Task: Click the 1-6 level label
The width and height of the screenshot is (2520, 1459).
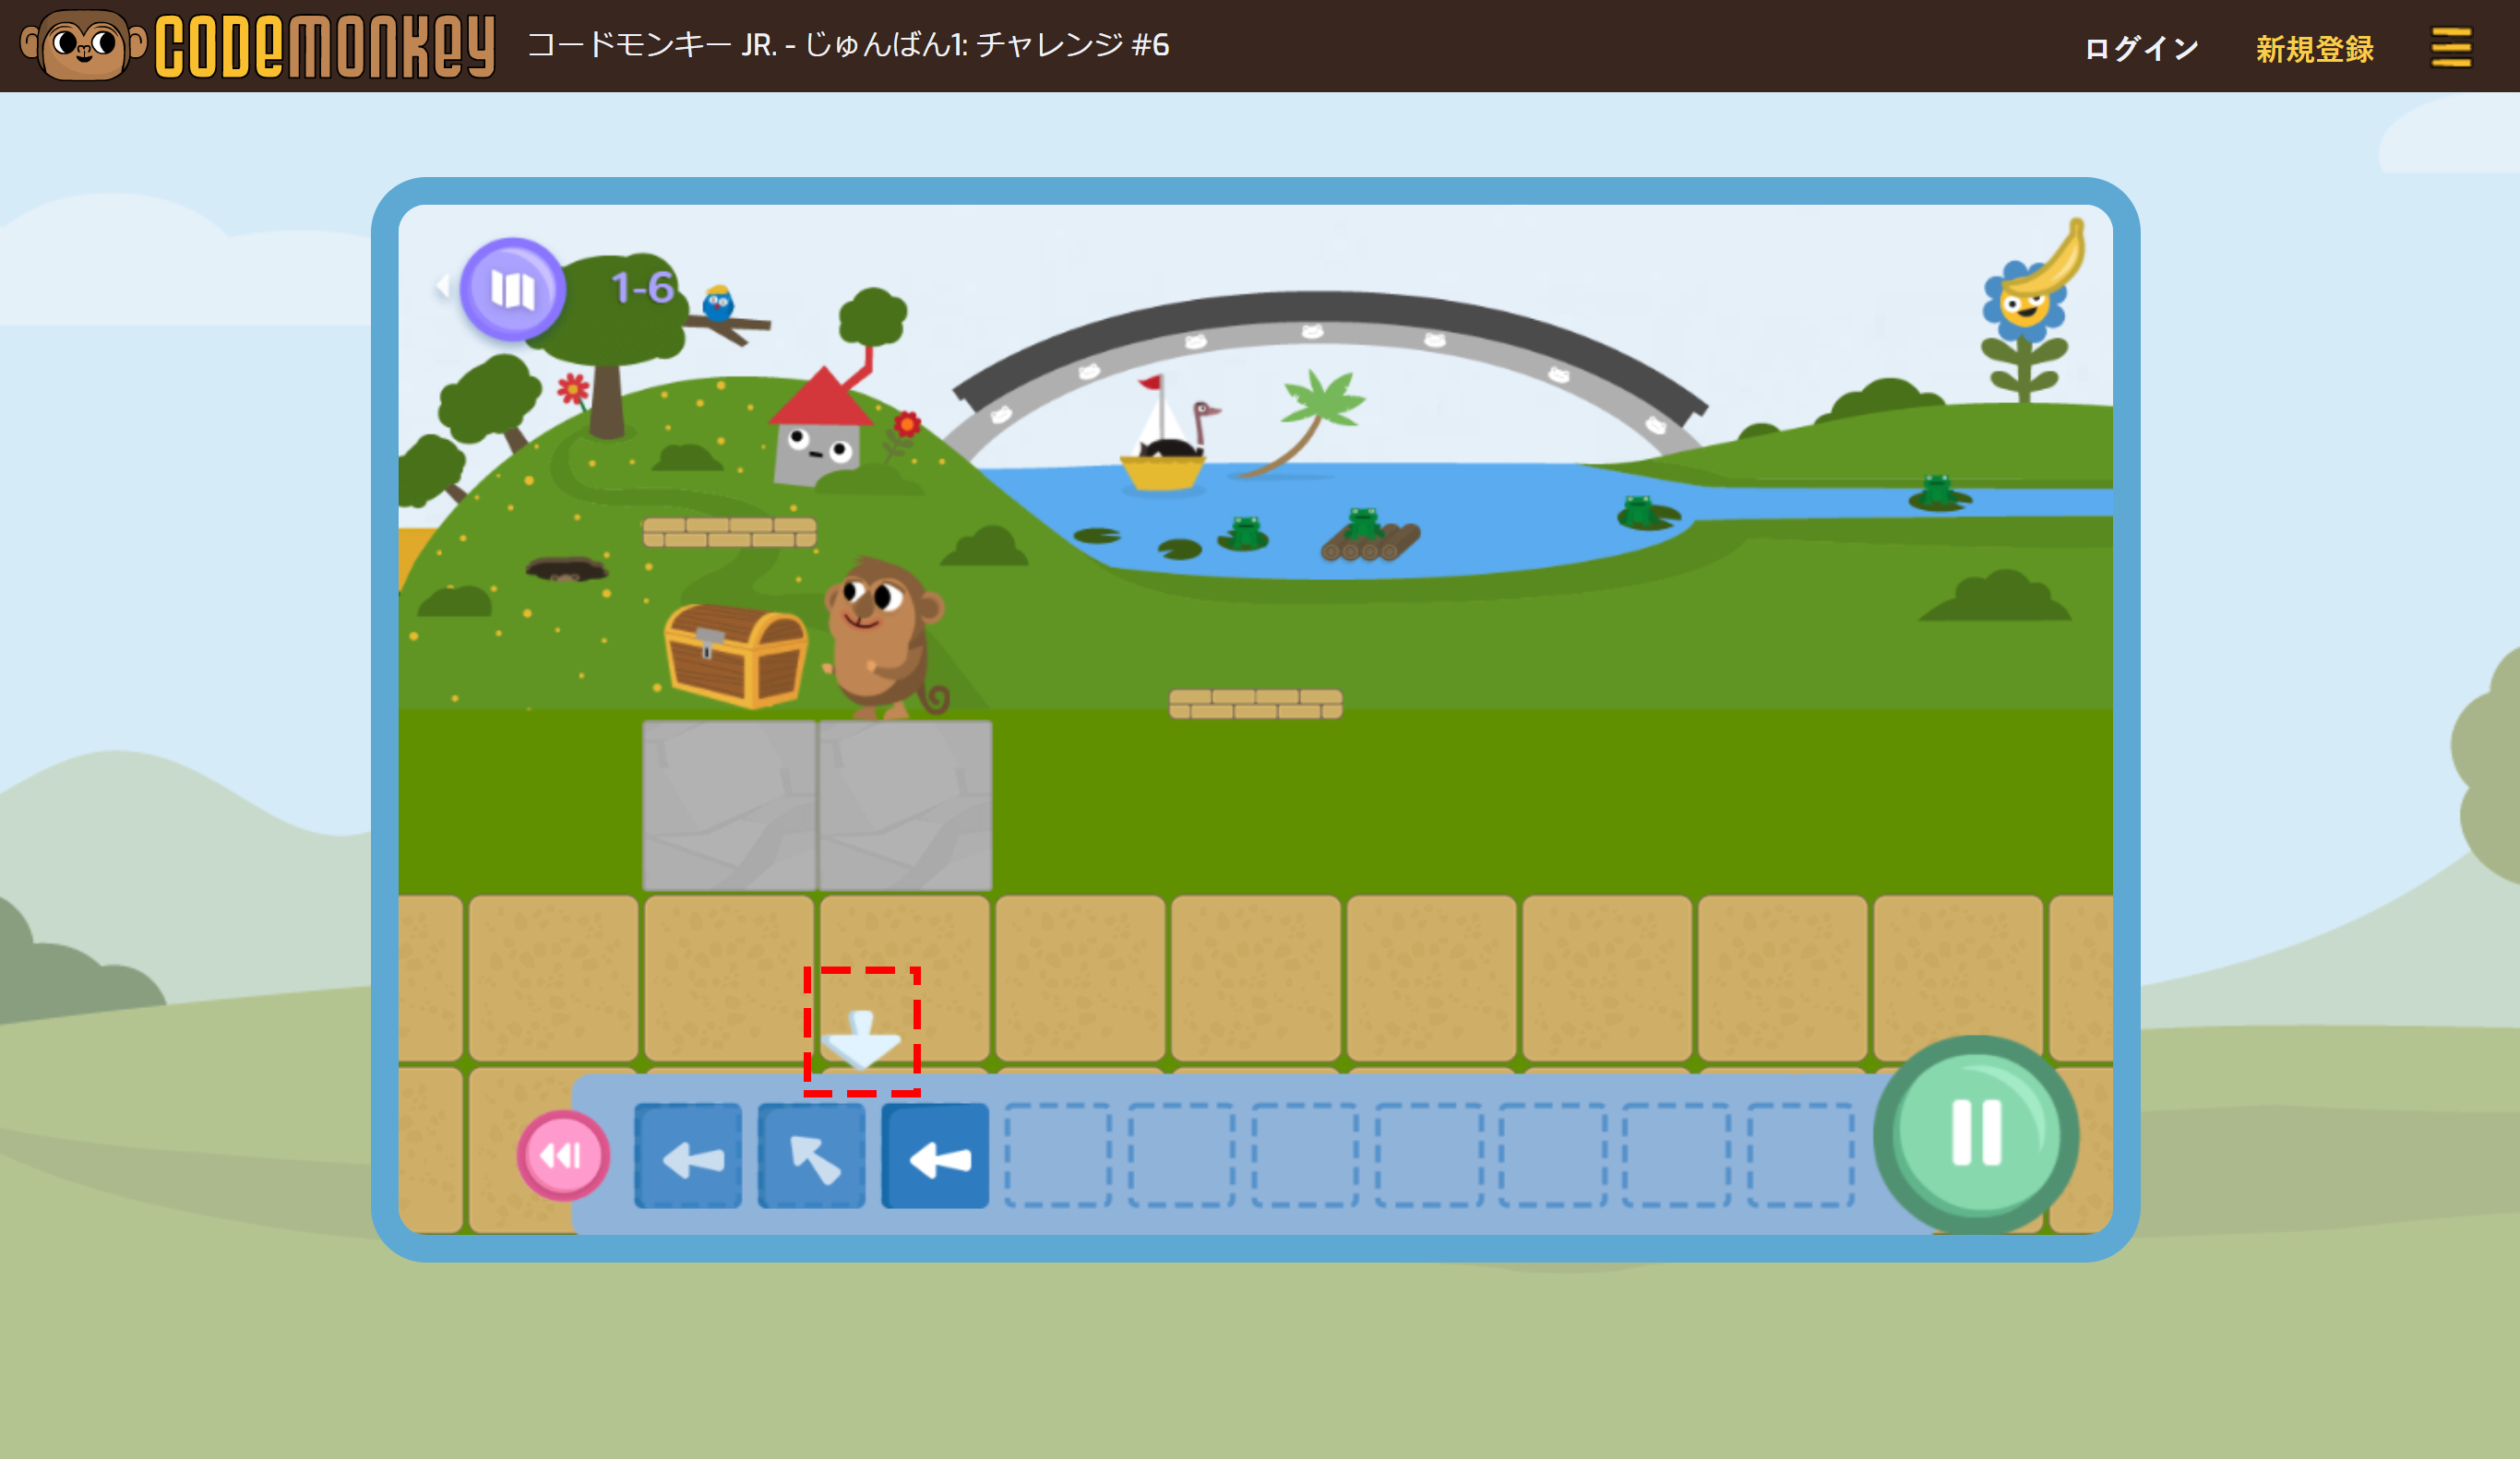Action: click(x=642, y=288)
